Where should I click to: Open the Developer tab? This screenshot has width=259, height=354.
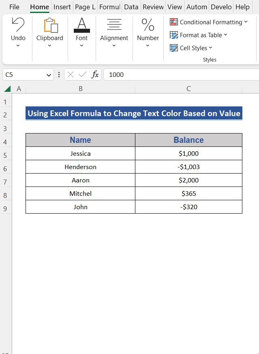pos(221,7)
